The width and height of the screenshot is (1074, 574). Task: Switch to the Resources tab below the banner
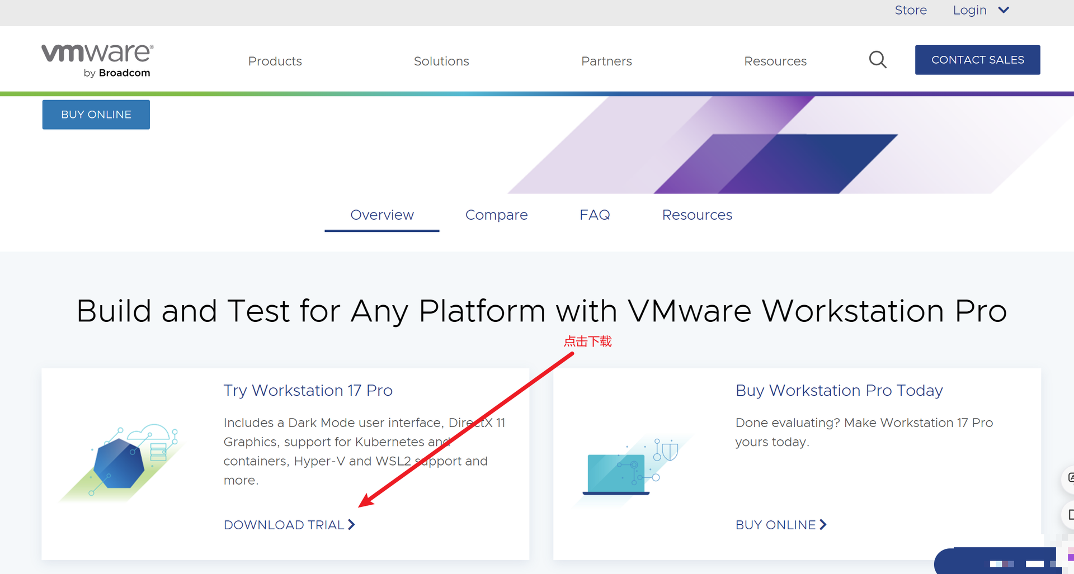point(697,215)
